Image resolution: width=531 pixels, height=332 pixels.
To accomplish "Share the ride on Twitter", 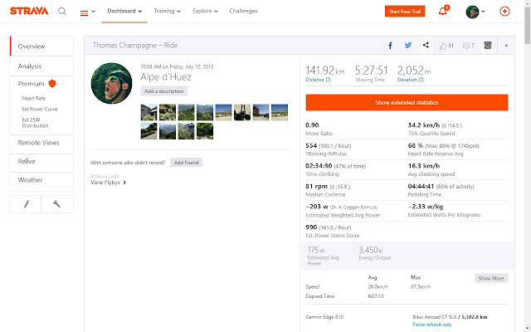I will (x=407, y=45).
